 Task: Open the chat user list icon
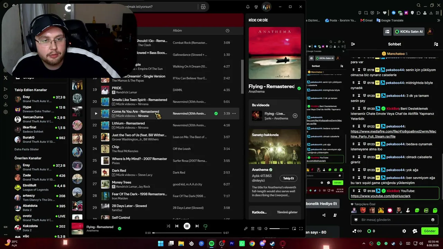tap(436, 44)
